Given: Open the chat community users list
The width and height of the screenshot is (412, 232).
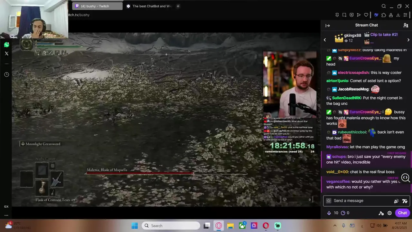Looking at the screenshot, I should click(x=406, y=25).
